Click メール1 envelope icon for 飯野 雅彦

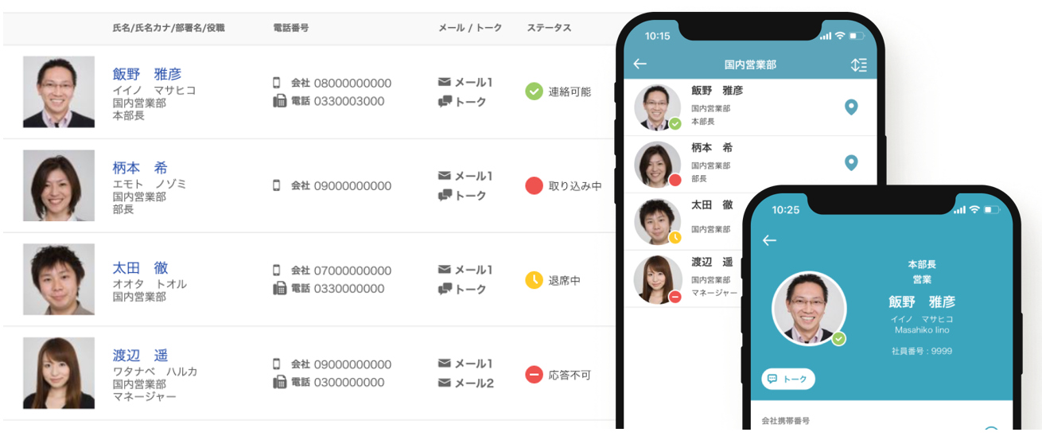445,82
